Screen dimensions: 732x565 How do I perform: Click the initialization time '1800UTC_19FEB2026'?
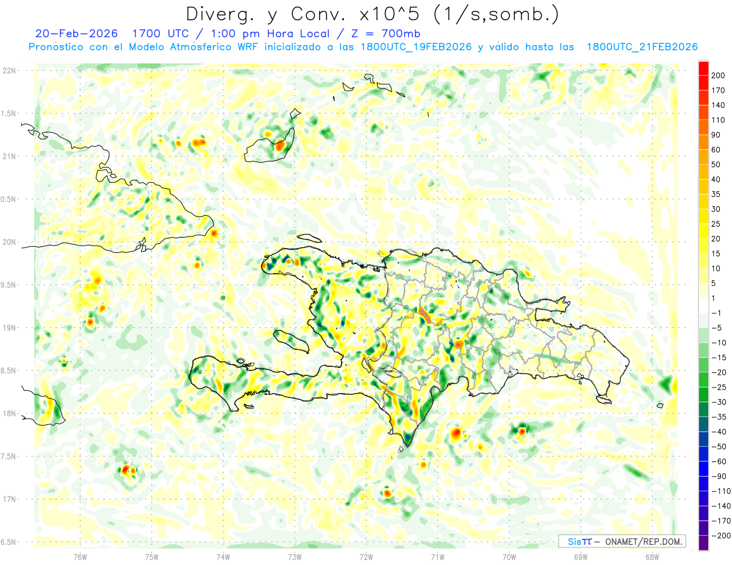[x=416, y=47]
